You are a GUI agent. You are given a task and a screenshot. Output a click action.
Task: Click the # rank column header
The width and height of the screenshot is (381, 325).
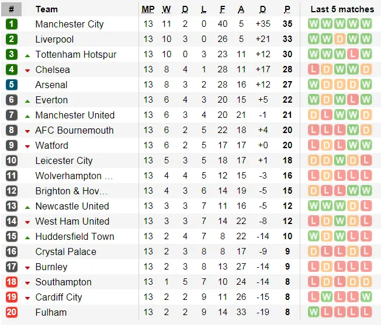pos(12,9)
